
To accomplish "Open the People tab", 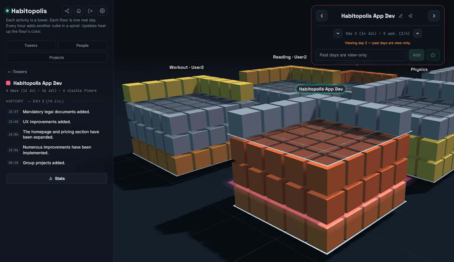I will (82, 46).
